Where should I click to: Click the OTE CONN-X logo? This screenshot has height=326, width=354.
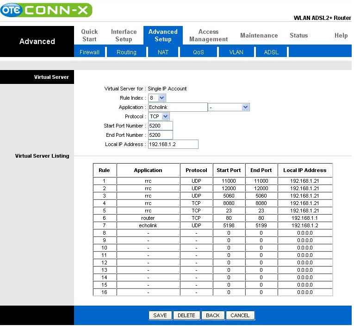click(x=46, y=10)
